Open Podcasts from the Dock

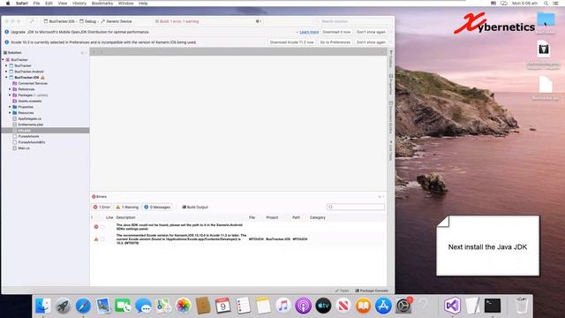(304, 306)
